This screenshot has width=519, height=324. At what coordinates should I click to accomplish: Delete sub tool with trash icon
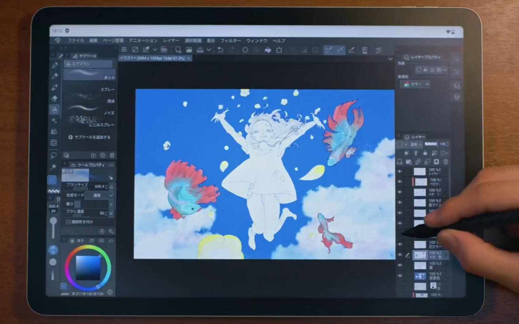[112, 155]
